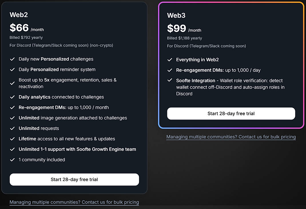This screenshot has width=306, height=209.
Task: Click checkmark beside Soofte Integration feature
Action: click(x=170, y=80)
